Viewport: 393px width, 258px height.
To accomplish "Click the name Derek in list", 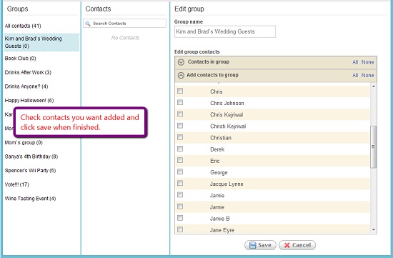I will pyautogui.click(x=217, y=149).
